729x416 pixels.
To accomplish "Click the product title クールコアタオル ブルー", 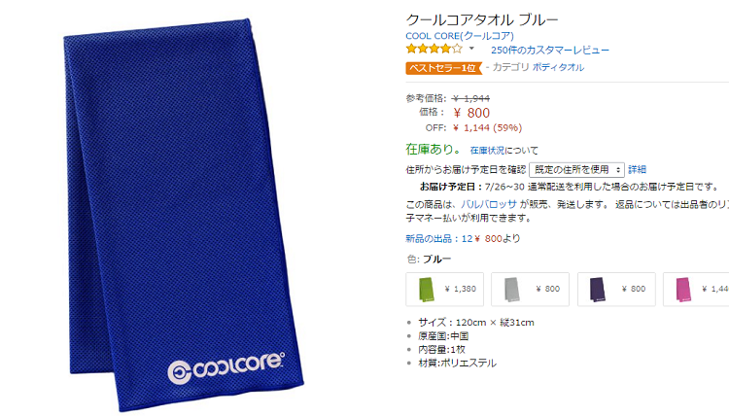I will pyautogui.click(x=482, y=19).
